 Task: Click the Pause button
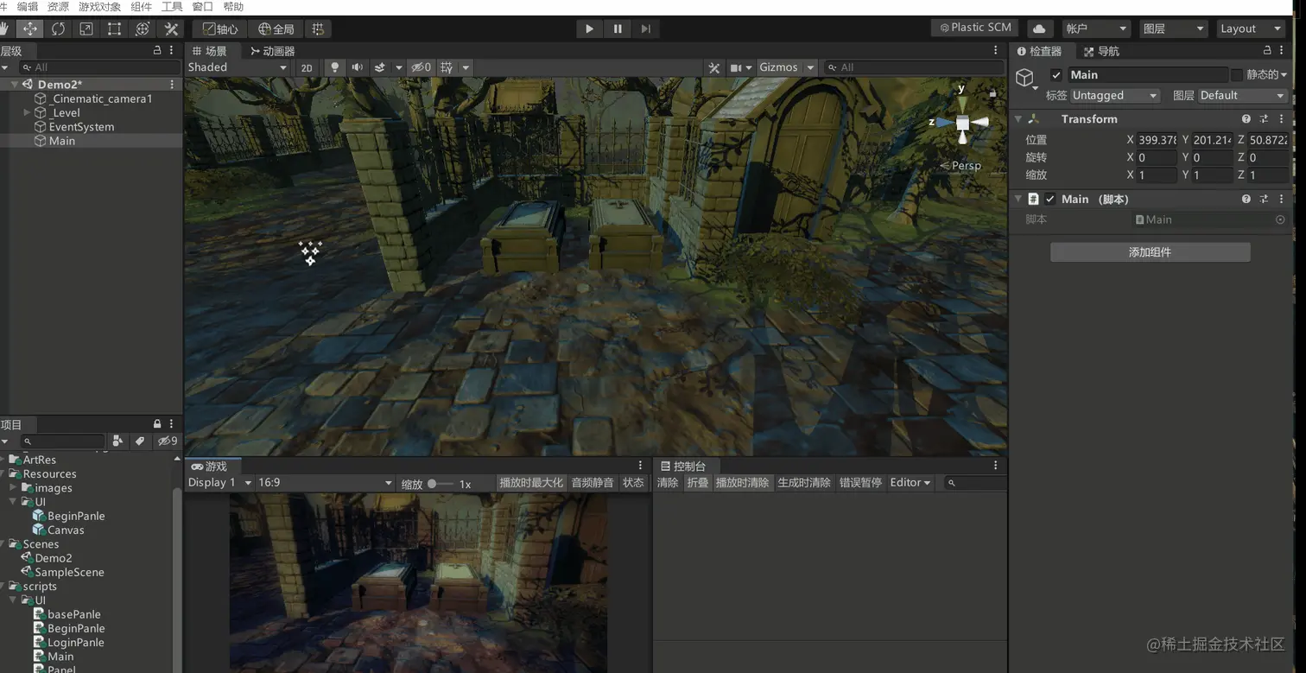(x=618, y=29)
